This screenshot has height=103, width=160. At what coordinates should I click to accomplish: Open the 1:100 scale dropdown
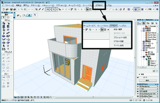click(149, 89)
